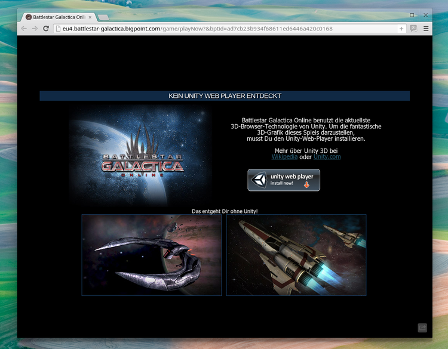Click the browser forward arrow
The image size is (448, 349).
point(35,29)
